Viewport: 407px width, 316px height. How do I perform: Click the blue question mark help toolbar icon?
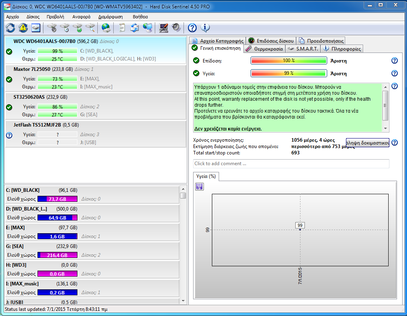point(192,28)
